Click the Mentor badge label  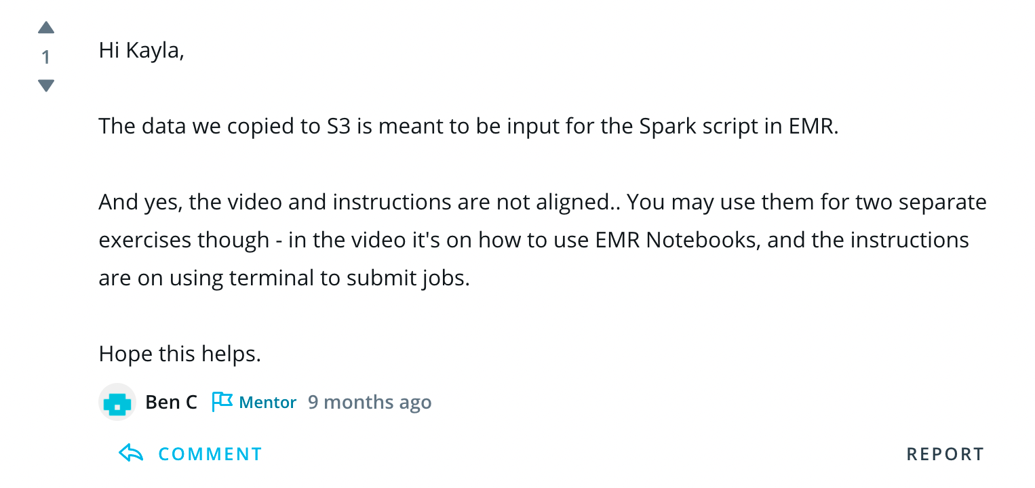[x=268, y=403]
